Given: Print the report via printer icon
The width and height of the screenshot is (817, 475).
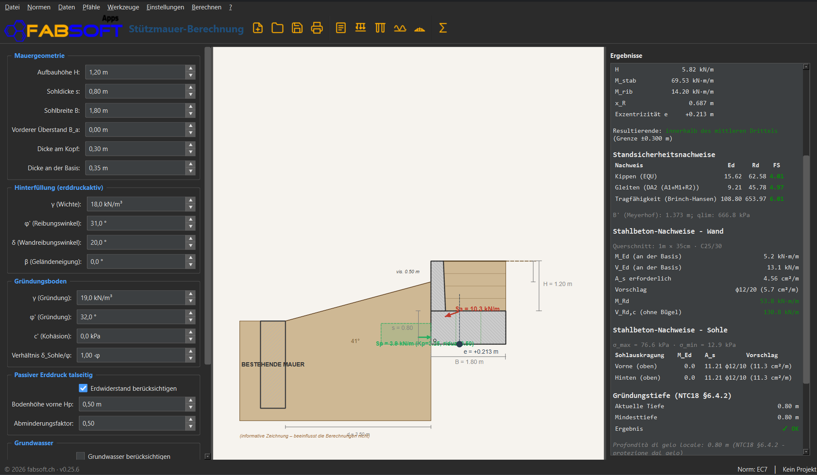Looking at the screenshot, I should click(317, 28).
